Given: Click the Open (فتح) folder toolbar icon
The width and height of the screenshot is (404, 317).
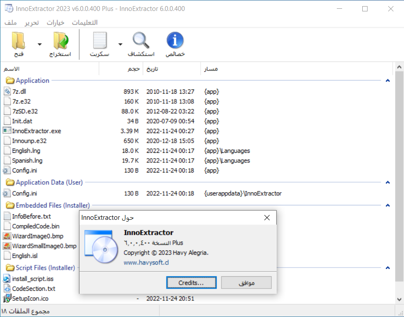Looking at the screenshot, I should [x=18, y=41].
